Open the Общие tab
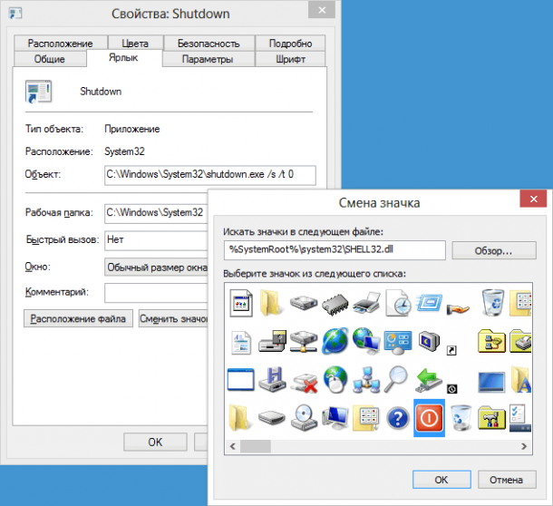Viewport: 553px width, 506px height. coord(49,60)
